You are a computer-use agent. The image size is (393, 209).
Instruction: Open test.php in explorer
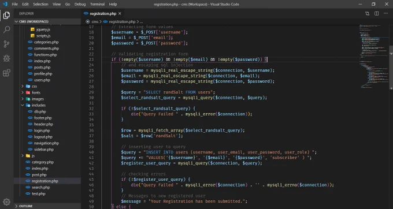[x=39, y=194]
